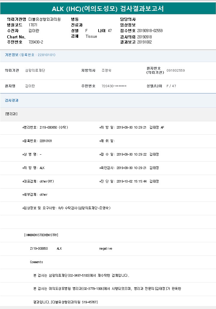Select the 기본정보 section header
The height and width of the screenshot is (309, 216).
30,55
